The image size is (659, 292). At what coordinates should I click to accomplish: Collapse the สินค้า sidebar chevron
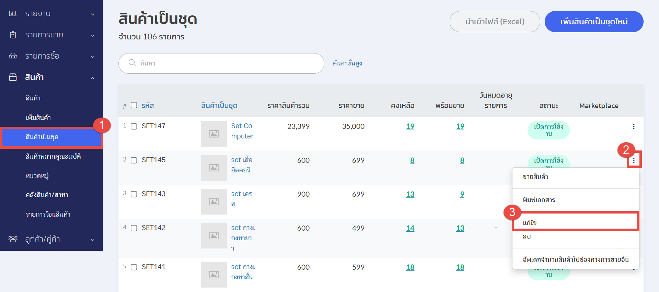(x=93, y=78)
